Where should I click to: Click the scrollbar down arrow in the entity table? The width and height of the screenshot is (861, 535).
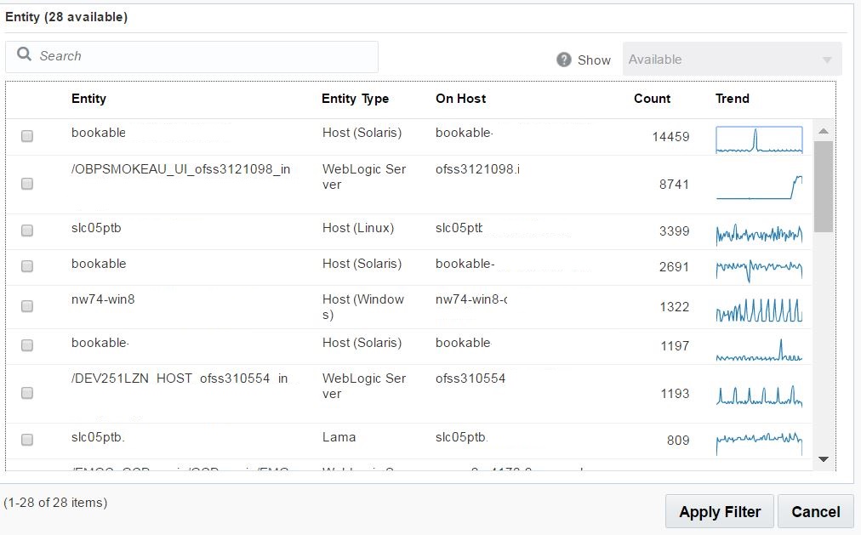(823, 459)
